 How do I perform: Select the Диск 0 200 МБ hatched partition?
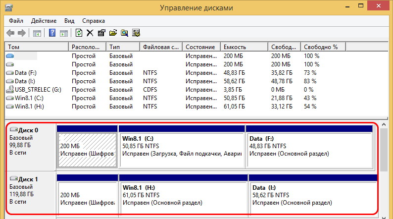tap(87, 150)
